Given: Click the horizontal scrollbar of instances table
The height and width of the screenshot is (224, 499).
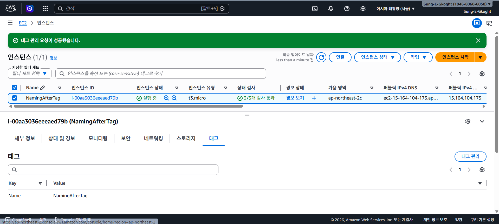Looking at the screenshot, I should tap(128, 106).
